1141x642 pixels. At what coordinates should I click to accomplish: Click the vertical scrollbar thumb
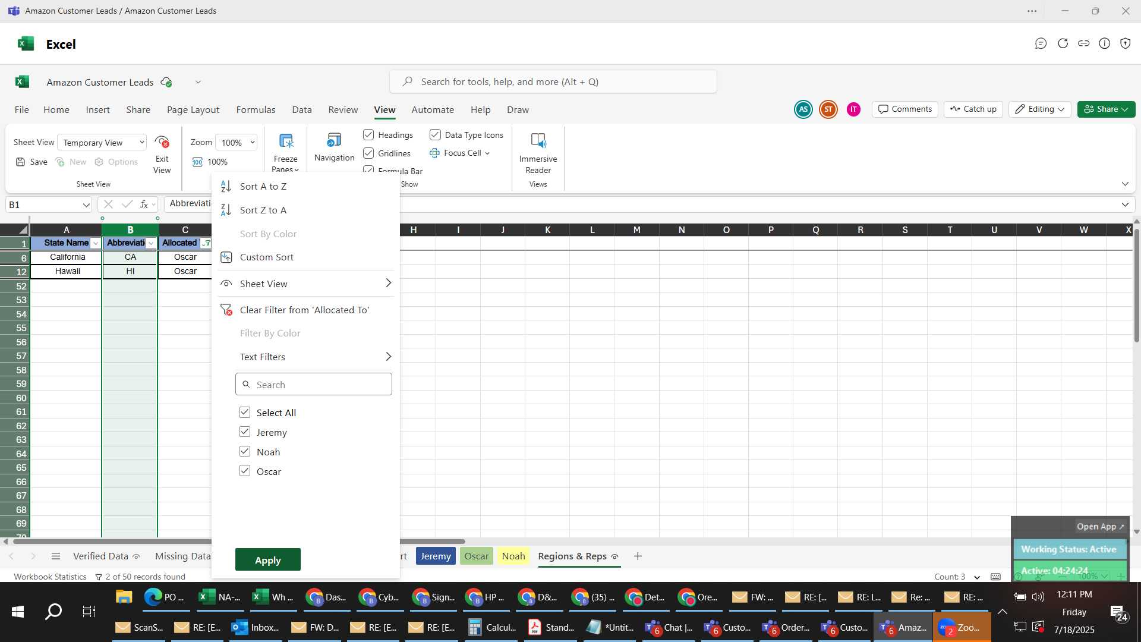(x=1136, y=284)
